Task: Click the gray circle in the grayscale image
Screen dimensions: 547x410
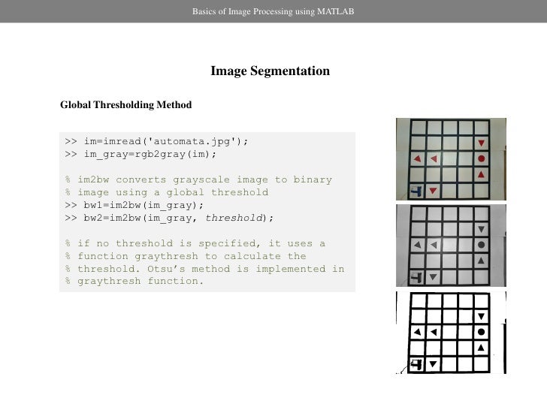Action: (x=482, y=245)
